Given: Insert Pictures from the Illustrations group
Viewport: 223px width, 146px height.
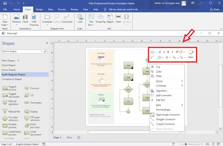Looking at the screenshot, I should click(17, 18).
